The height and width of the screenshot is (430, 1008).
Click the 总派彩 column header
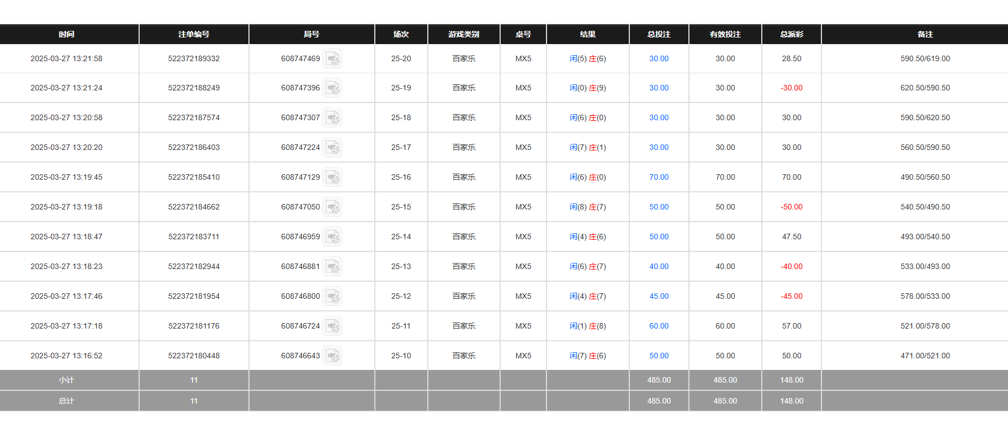tap(791, 34)
